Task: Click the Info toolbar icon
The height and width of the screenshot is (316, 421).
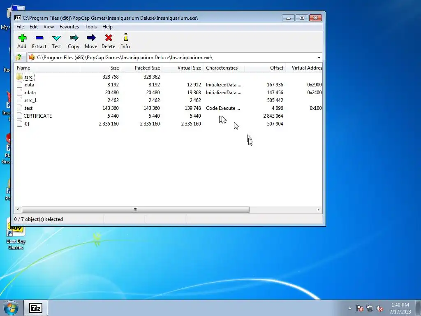Action: (125, 37)
